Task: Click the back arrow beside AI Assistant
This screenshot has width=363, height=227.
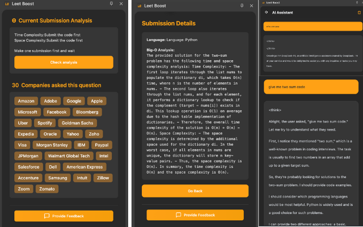Action: coord(265,11)
